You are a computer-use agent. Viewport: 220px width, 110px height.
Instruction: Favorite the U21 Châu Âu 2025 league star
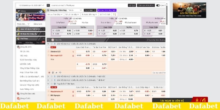tap(52, 44)
